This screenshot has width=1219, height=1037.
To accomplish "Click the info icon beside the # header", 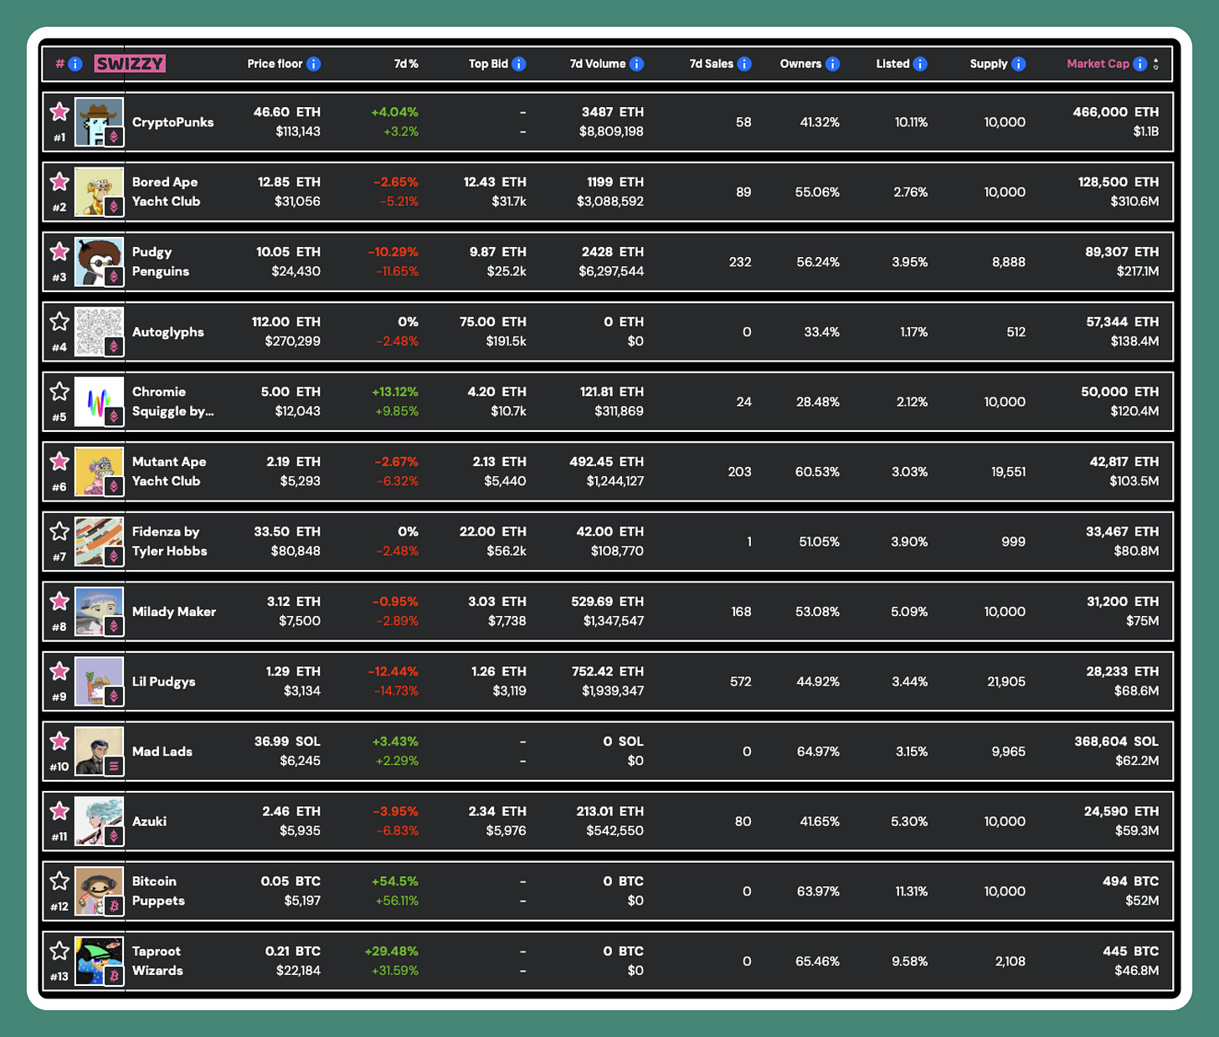I will 75,64.
